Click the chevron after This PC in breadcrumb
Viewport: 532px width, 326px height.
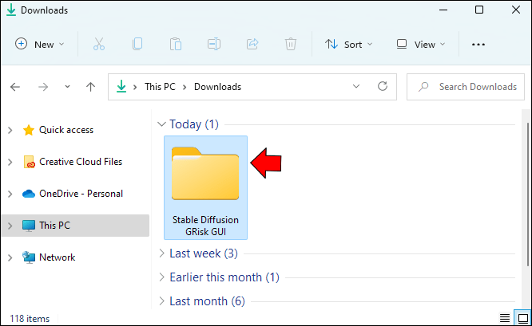(185, 87)
